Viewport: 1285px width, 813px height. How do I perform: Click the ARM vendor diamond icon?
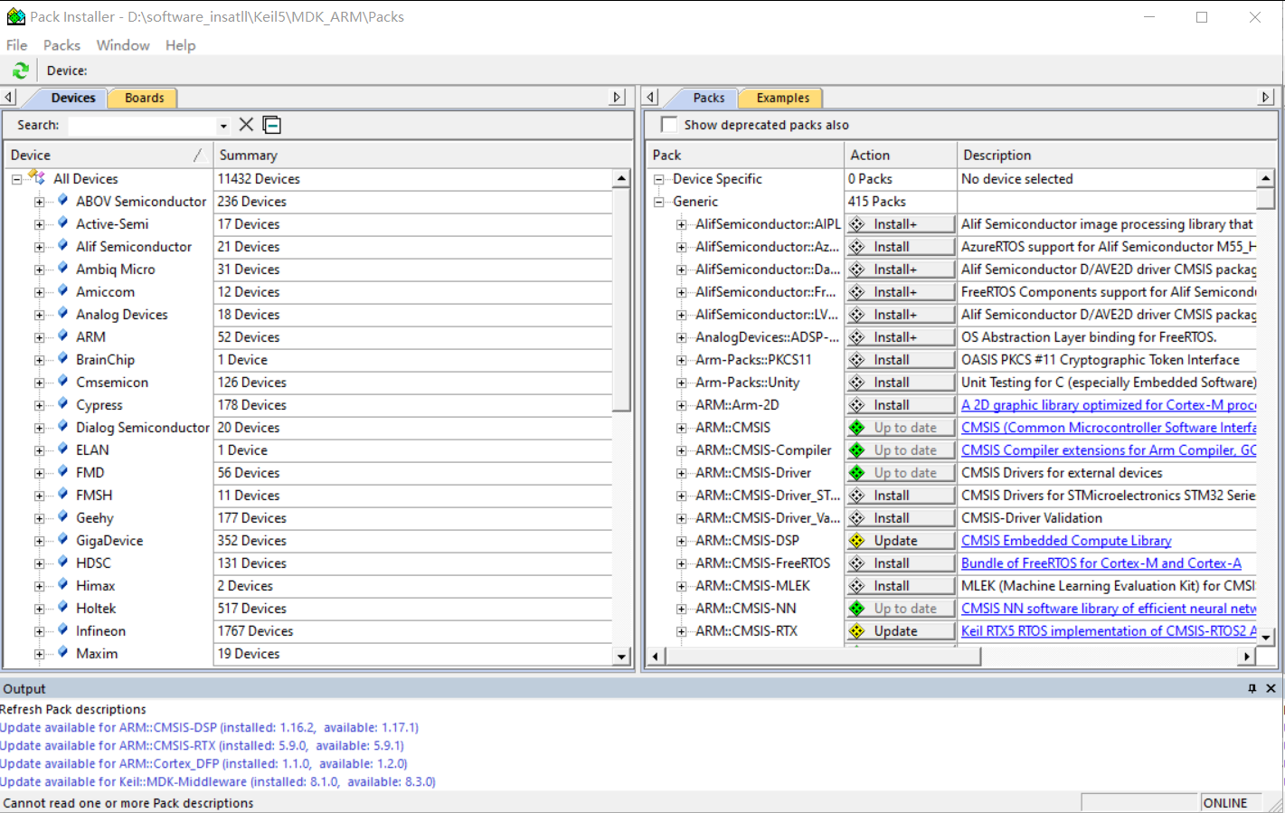coord(62,336)
